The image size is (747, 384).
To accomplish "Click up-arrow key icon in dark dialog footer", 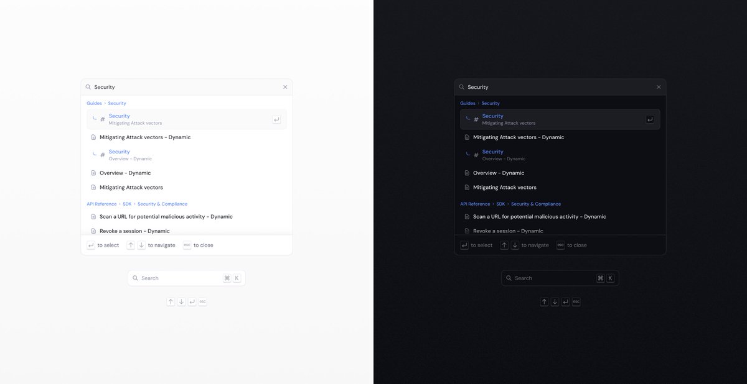I will point(504,245).
